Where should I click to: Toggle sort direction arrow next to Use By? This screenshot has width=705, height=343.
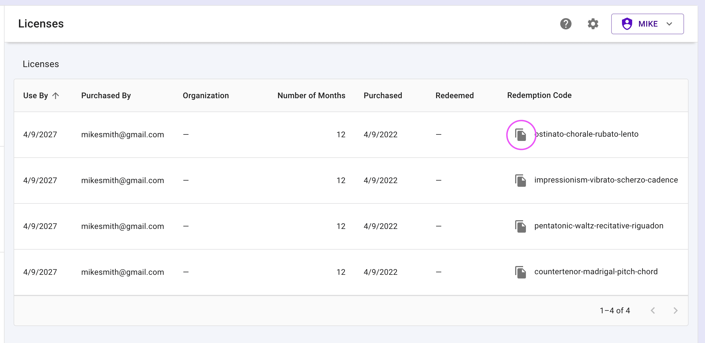tap(56, 96)
